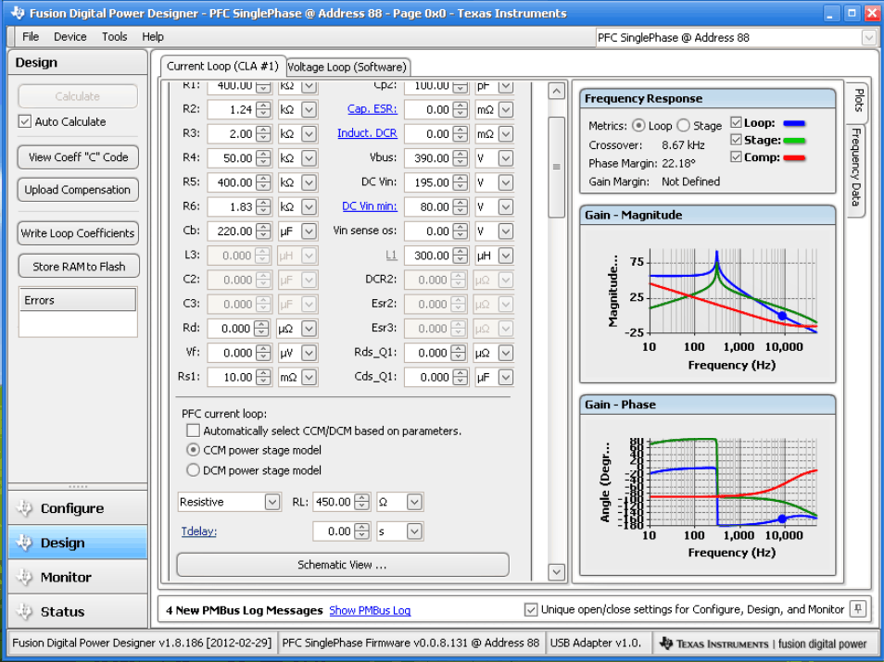Switch Metrics to Stage radio button
The height and width of the screenshot is (662, 884).
click(683, 125)
